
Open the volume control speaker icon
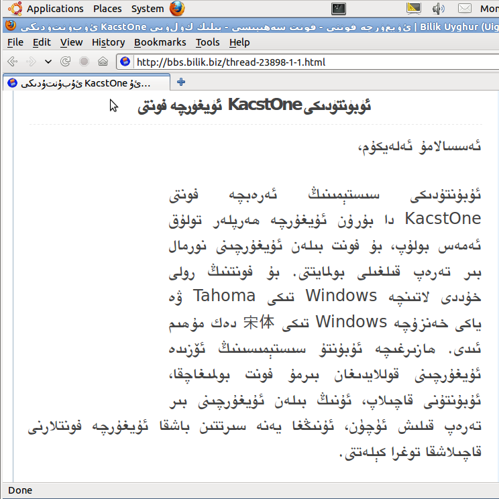439,9
